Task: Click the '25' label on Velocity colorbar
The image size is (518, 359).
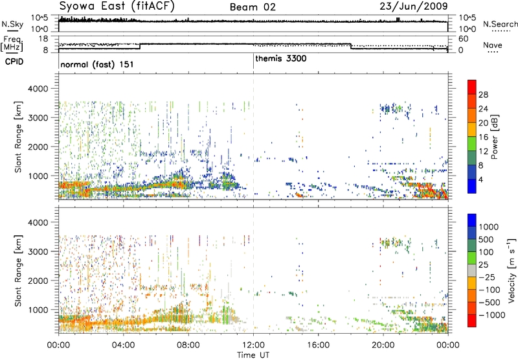Action: (x=483, y=264)
